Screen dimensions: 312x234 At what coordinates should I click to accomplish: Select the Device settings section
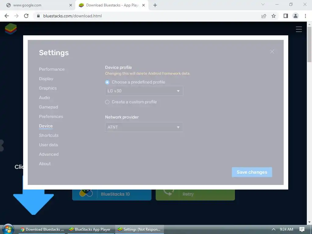pos(46,126)
